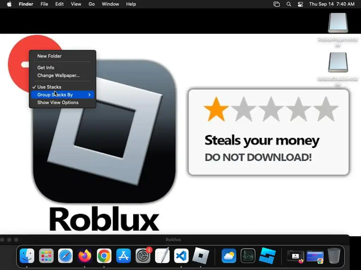Screen dimensions: 361x270
Task: Open the Weather app in Dock
Action: [x=229, y=256]
